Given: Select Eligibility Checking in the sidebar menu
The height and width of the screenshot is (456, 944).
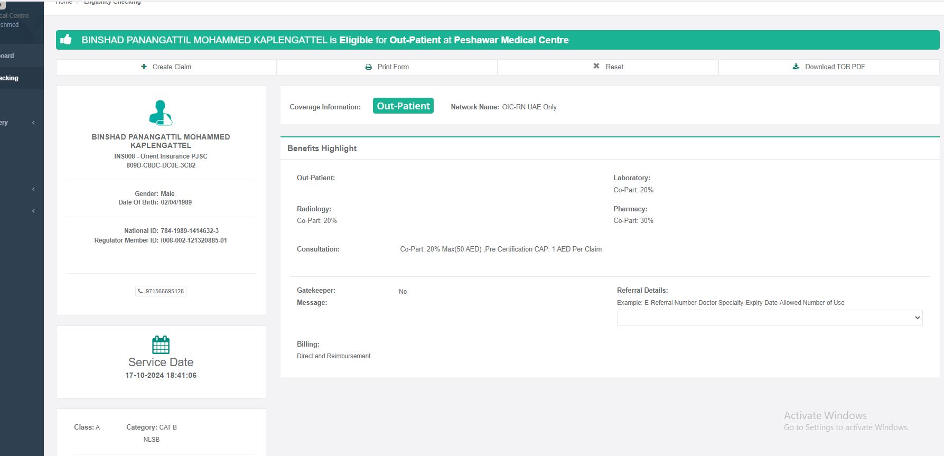Looking at the screenshot, I should click(11, 78).
